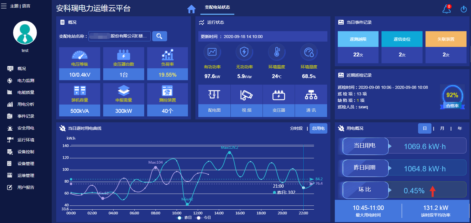
Task: Click the 巡检人员：sxwq line
Action: 353,107
